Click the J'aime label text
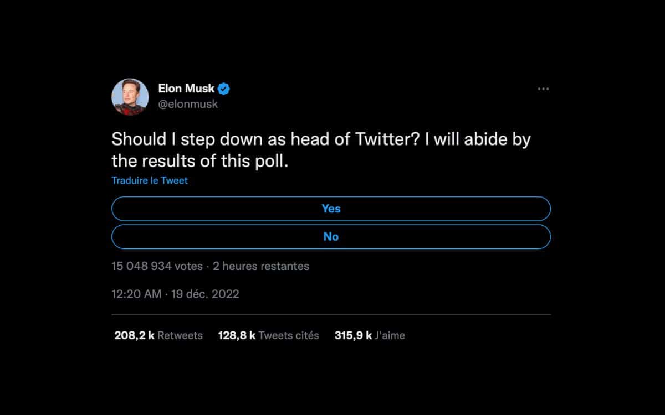The image size is (665, 415). (x=390, y=335)
